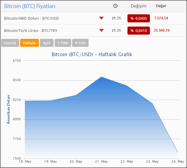Click the 7.574,54 value
The image size is (187, 168).
tap(161, 18)
